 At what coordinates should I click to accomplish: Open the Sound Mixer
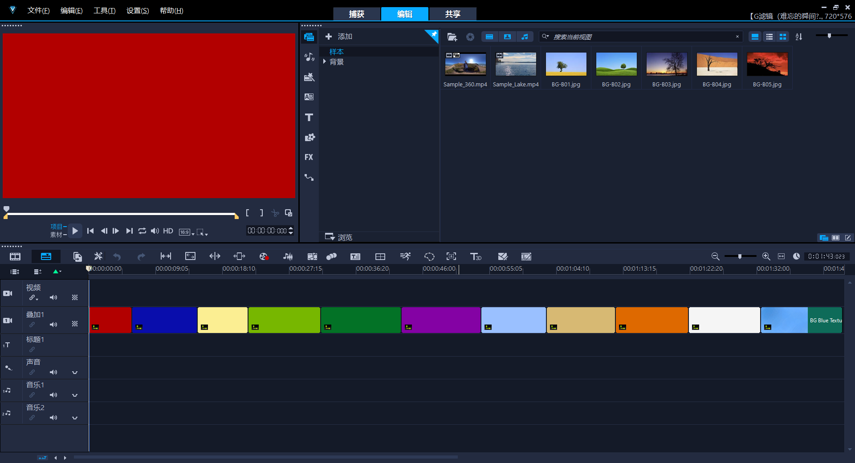tap(288, 256)
